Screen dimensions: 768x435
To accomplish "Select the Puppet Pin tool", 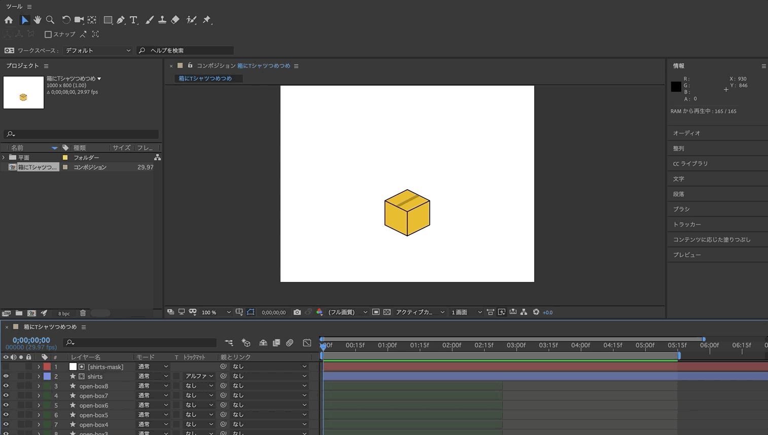I will [x=207, y=20].
